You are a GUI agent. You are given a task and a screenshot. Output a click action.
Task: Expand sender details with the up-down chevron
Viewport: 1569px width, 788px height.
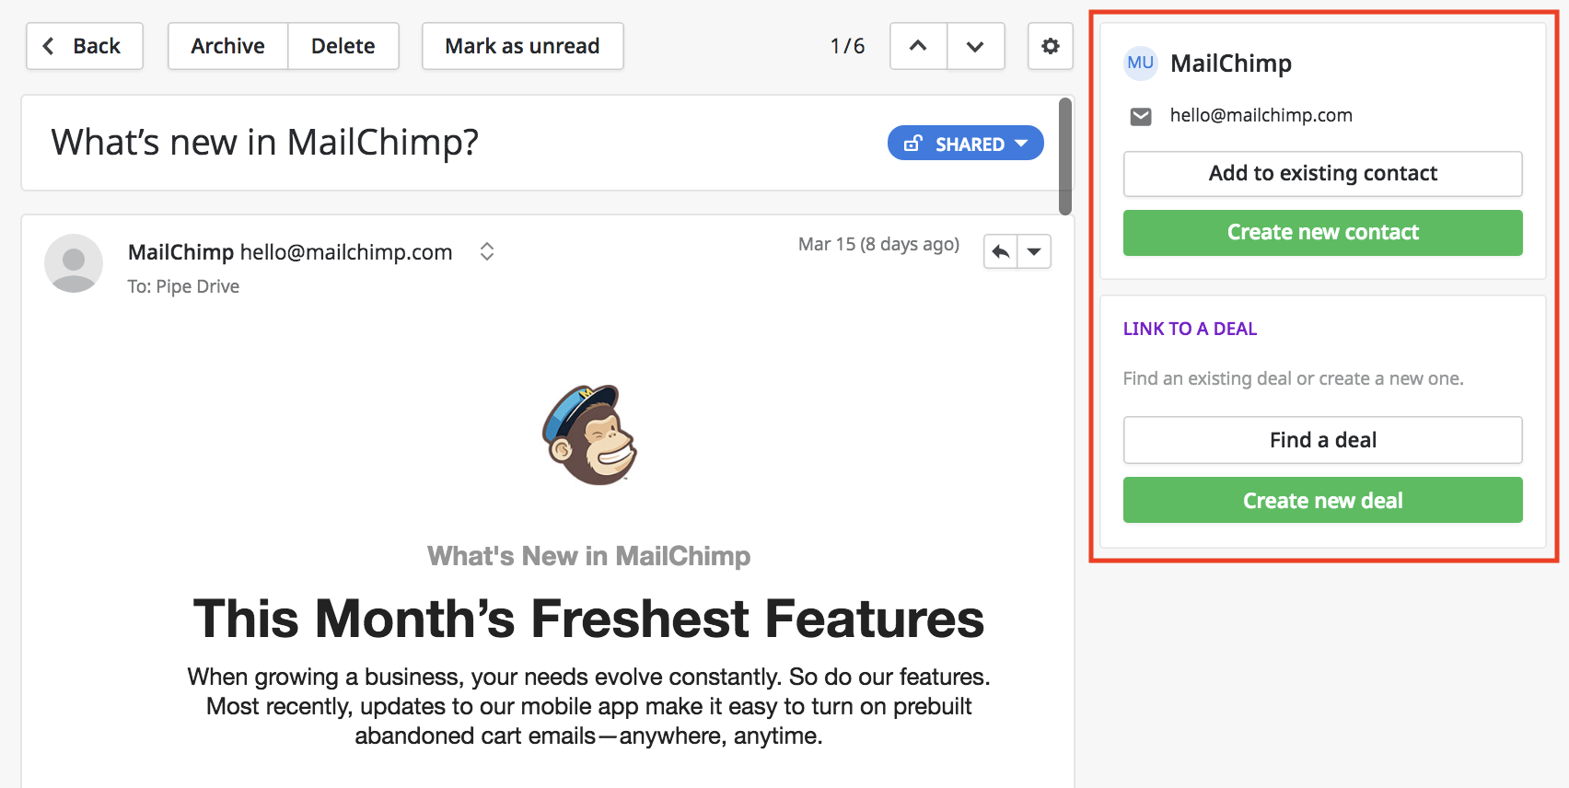487,251
